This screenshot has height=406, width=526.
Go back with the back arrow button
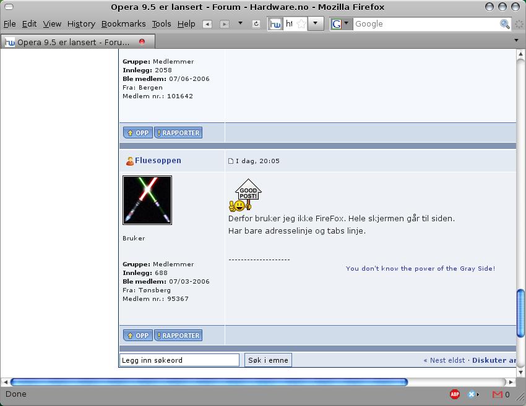click(x=207, y=24)
